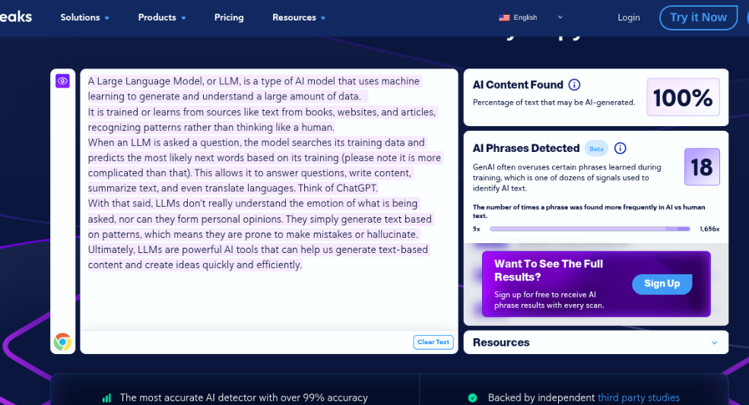Click the green bar chart accuracy icon
Viewport: 749px width, 405px height.
tap(106, 398)
